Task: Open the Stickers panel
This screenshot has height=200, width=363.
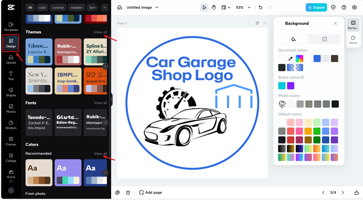Action: (x=11, y=125)
